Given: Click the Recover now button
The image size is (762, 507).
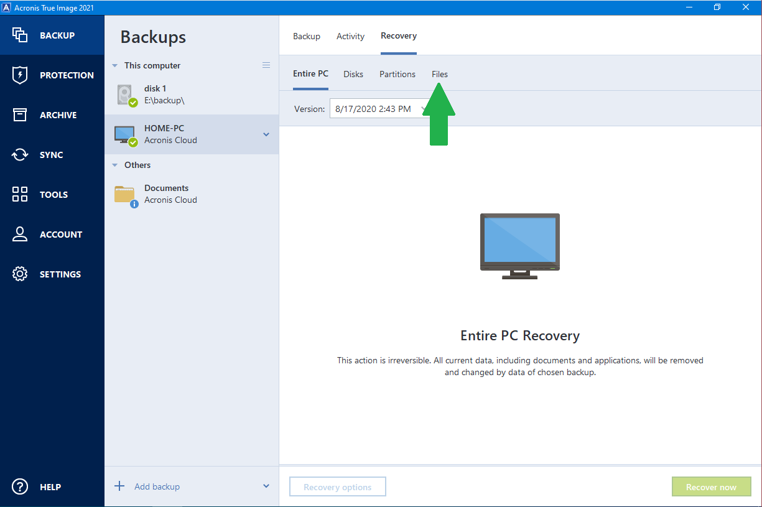Looking at the screenshot, I should (x=711, y=487).
